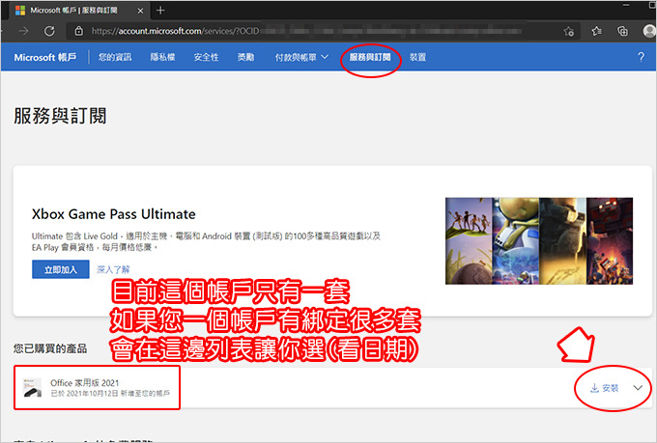
Task: Go forward with the browser arrow
Action: [x=23, y=31]
